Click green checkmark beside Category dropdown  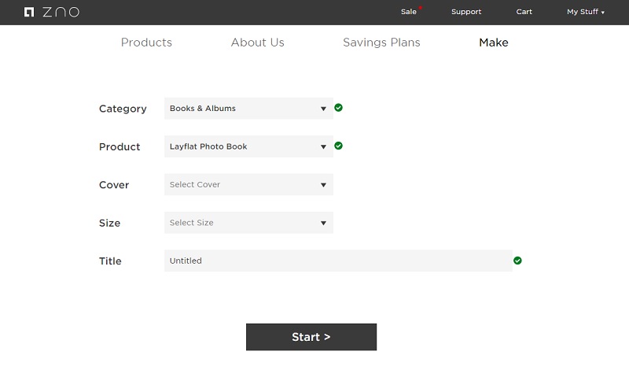339,108
